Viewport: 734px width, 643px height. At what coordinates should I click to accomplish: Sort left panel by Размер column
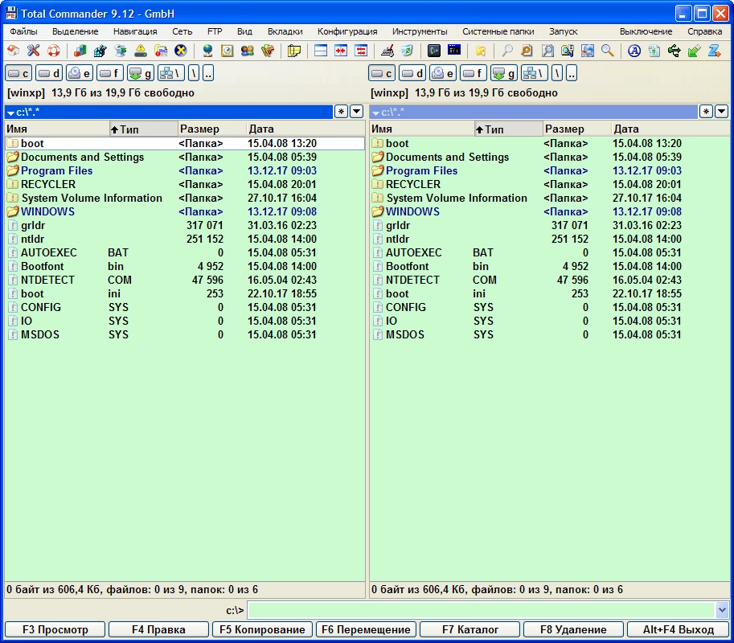click(x=212, y=129)
